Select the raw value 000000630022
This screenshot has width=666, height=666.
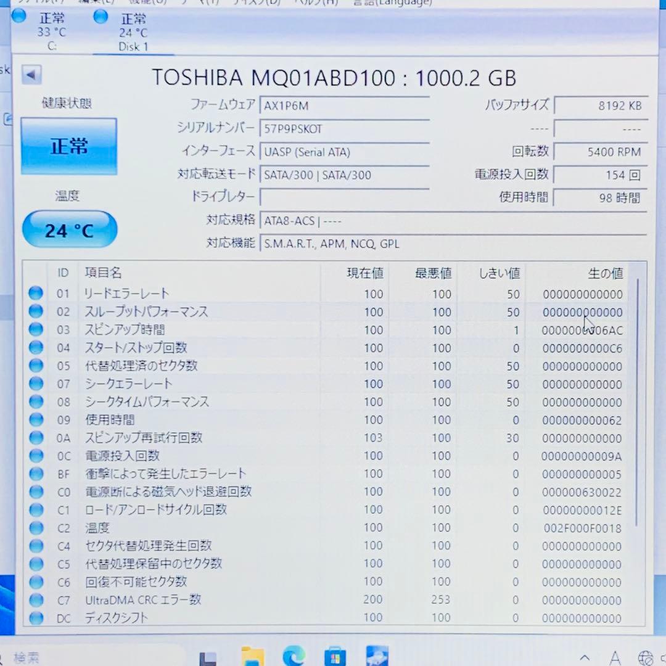582,493
